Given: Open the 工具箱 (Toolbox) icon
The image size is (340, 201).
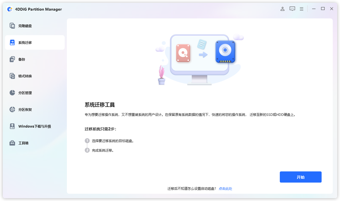Looking at the screenshot, I should (x=12, y=143).
